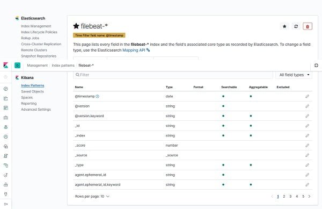Open Remote Clusters
The height and width of the screenshot is (209, 322).
(x=34, y=50)
